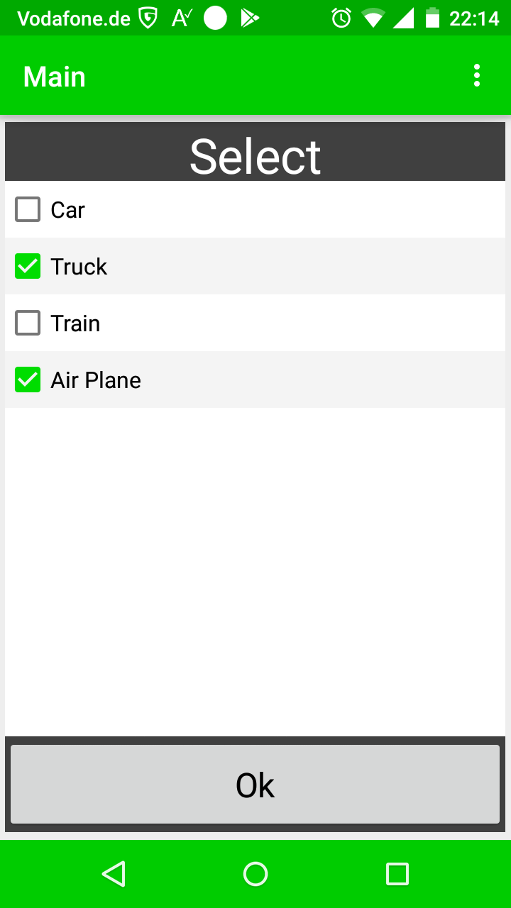Tap the Android back navigation arrow

pyautogui.click(x=114, y=874)
